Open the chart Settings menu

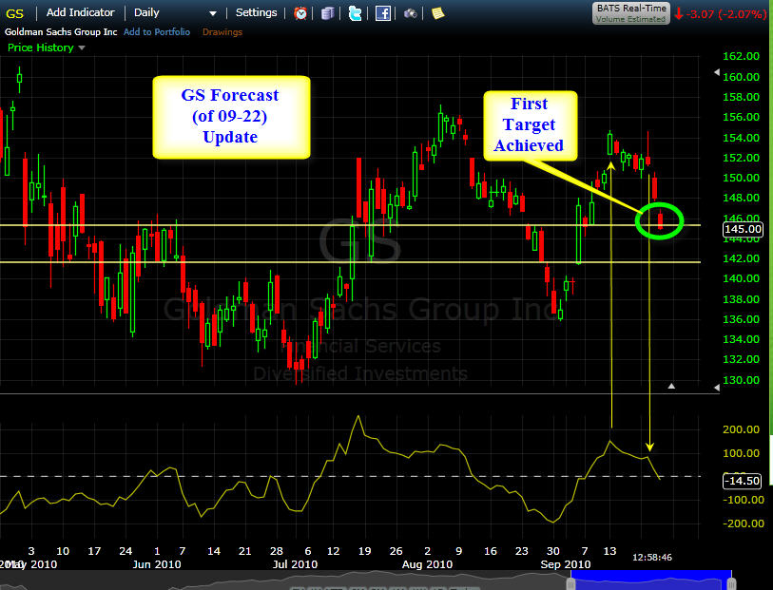pyautogui.click(x=256, y=12)
